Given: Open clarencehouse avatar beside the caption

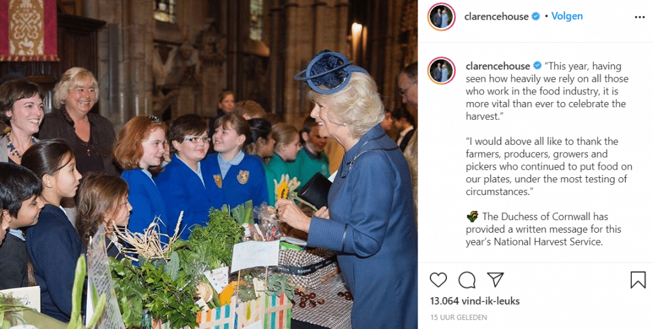Looking at the screenshot, I should (441, 70).
